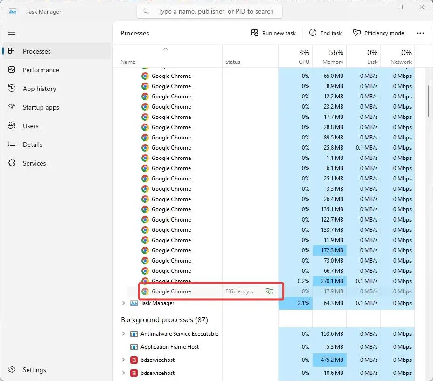This screenshot has height=381, width=433.
Task: Expand the bdservicehost 475.2 MB group
Action: coord(124,360)
